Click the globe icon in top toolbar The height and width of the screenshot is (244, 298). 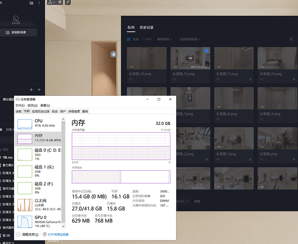[x=60, y=2]
